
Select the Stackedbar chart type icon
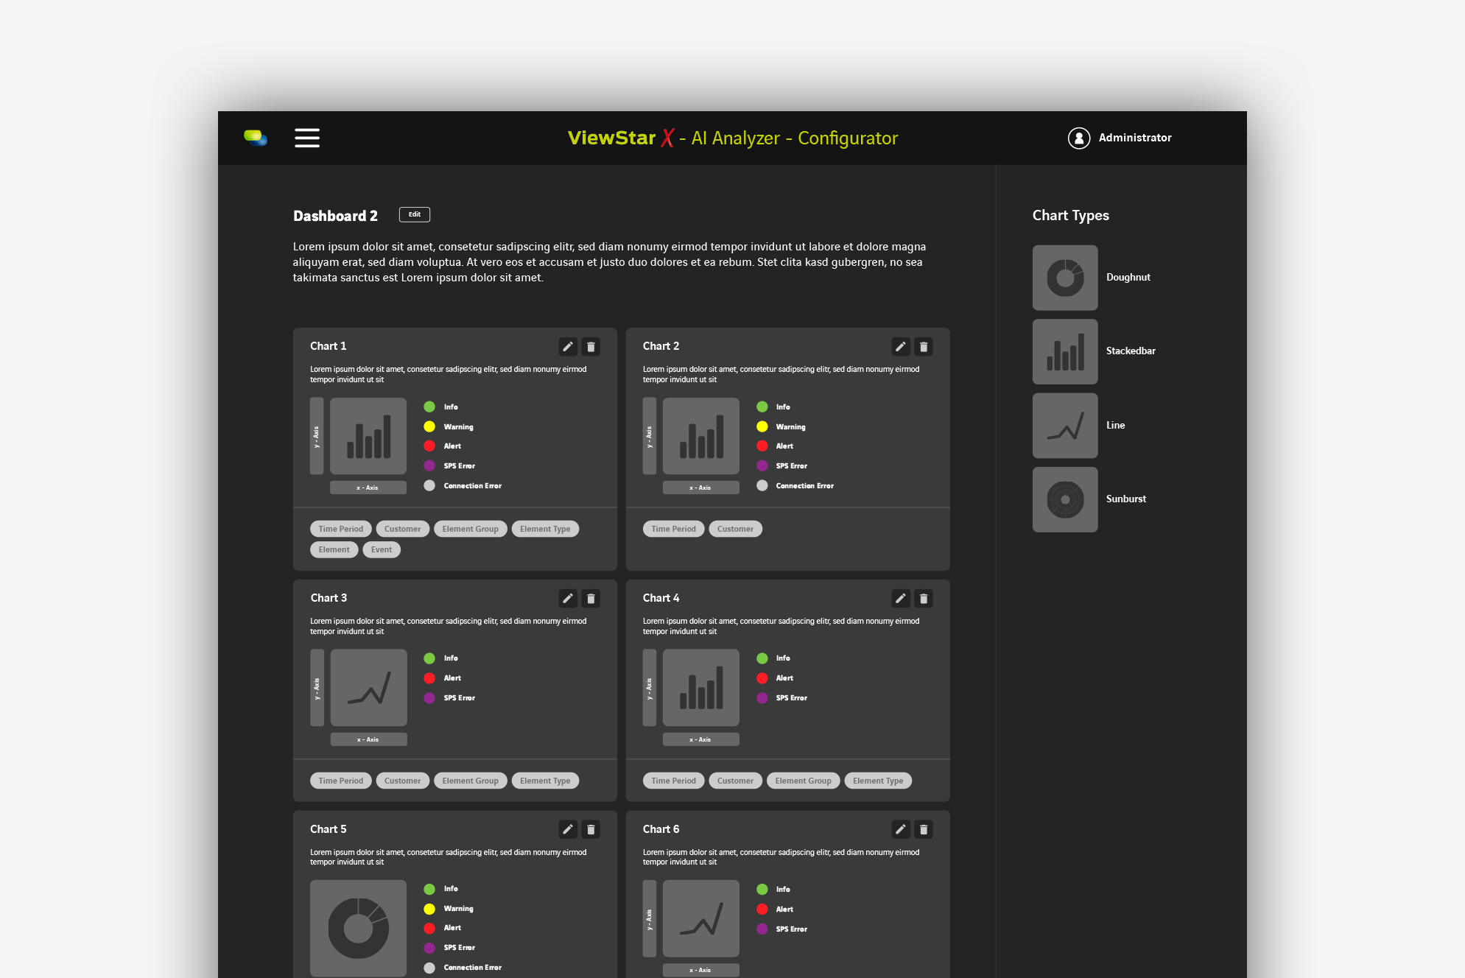point(1065,351)
